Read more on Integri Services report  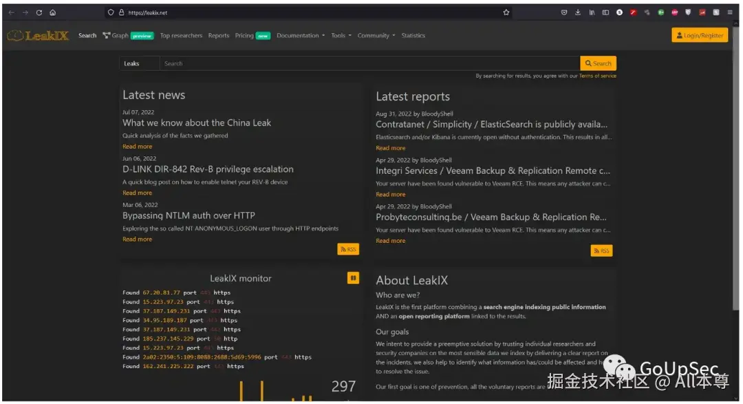click(391, 194)
